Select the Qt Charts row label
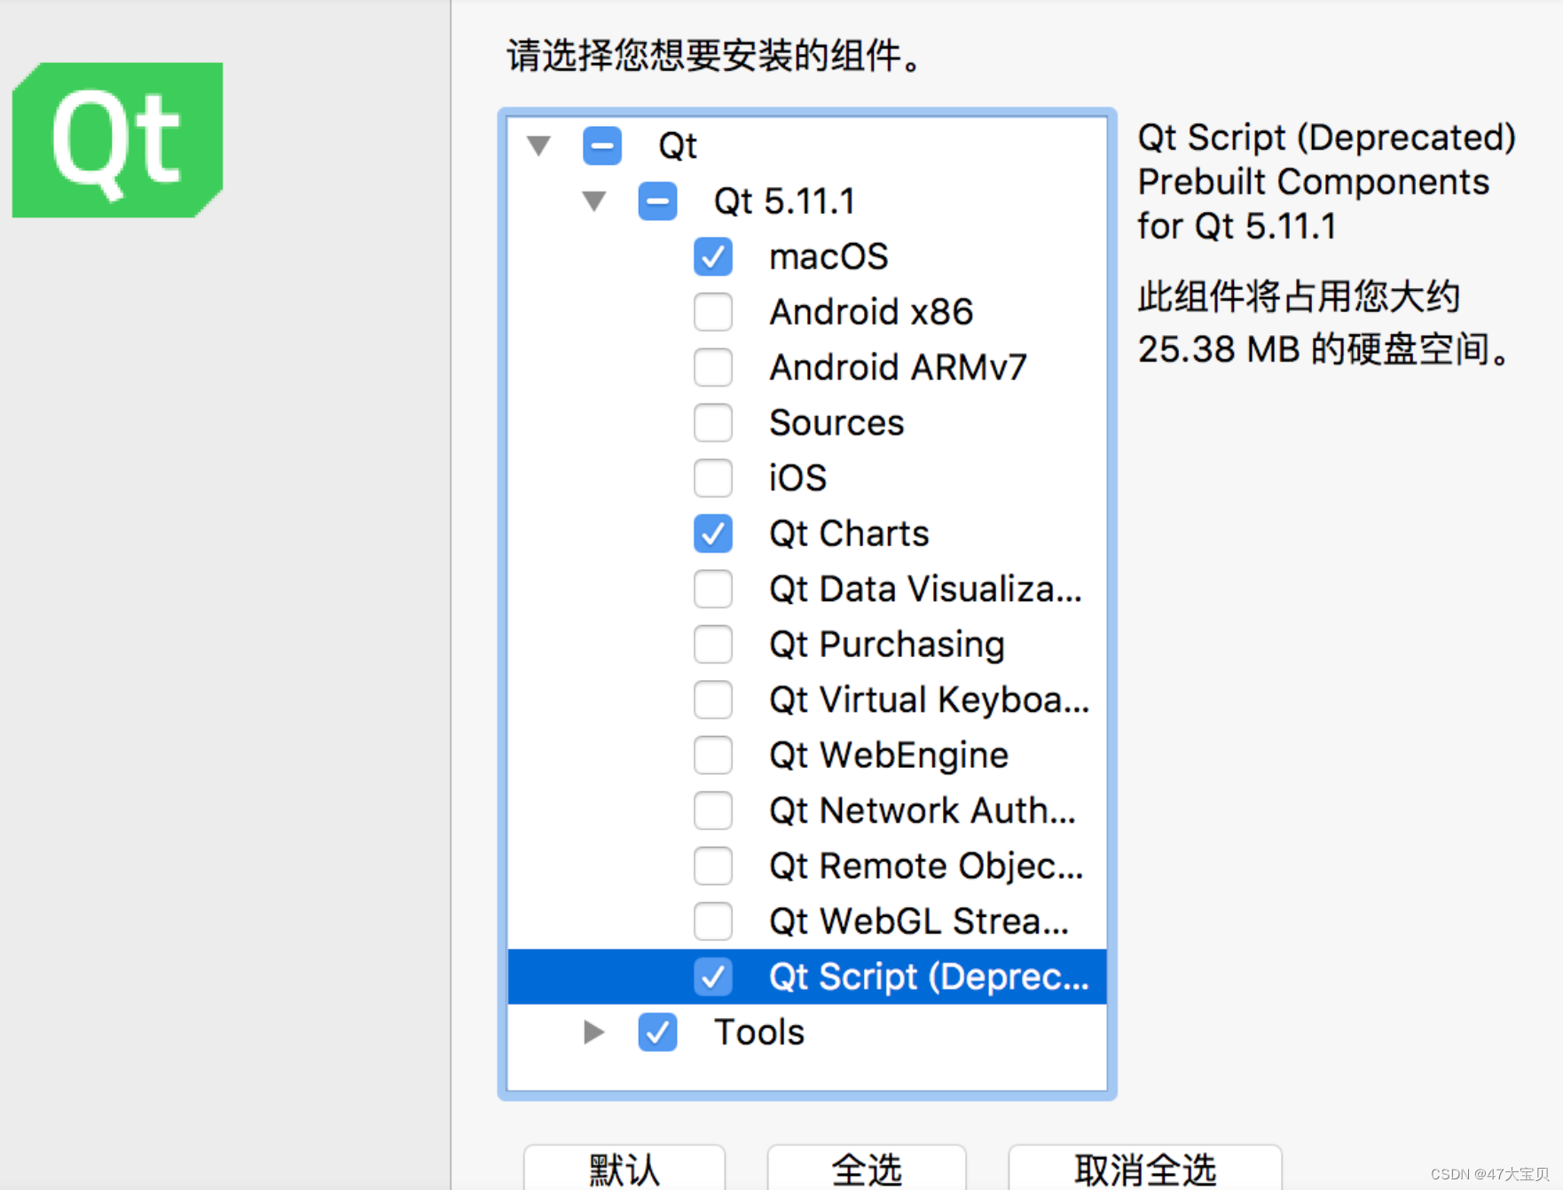 (849, 534)
